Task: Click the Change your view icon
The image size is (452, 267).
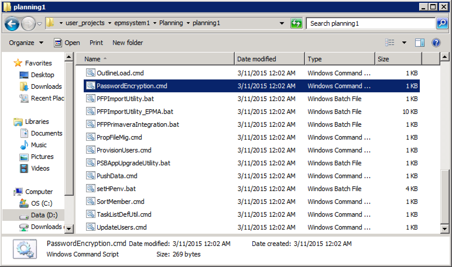Action: click(390, 43)
